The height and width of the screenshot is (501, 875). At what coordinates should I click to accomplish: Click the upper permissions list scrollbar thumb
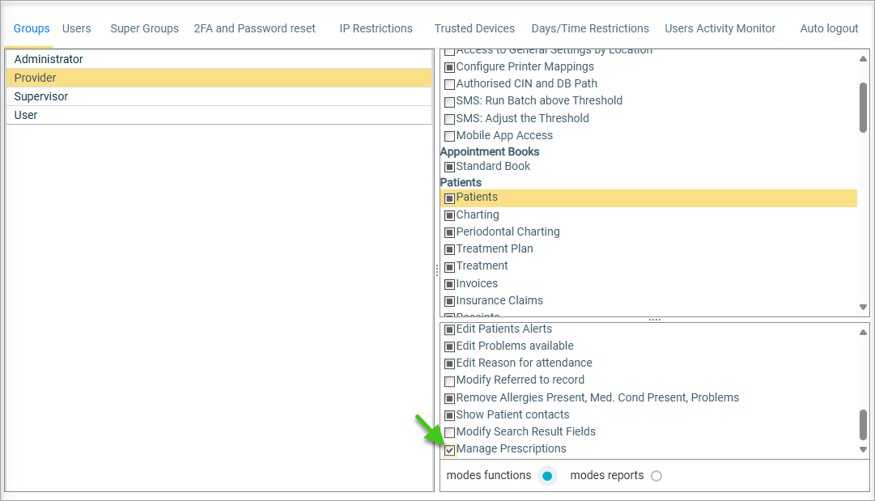point(864,108)
